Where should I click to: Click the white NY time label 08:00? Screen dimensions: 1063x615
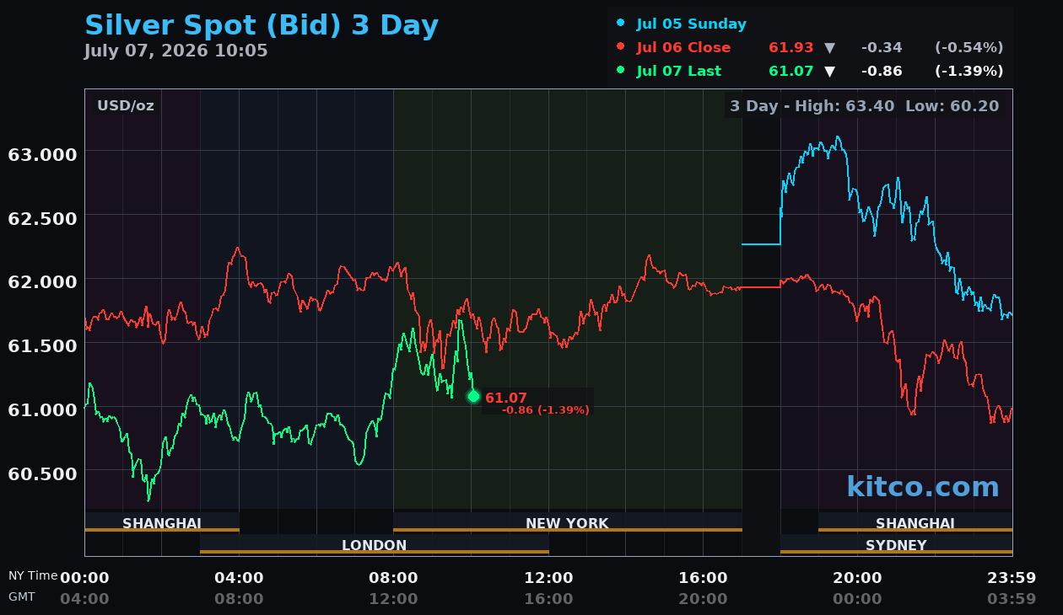pyautogui.click(x=393, y=578)
